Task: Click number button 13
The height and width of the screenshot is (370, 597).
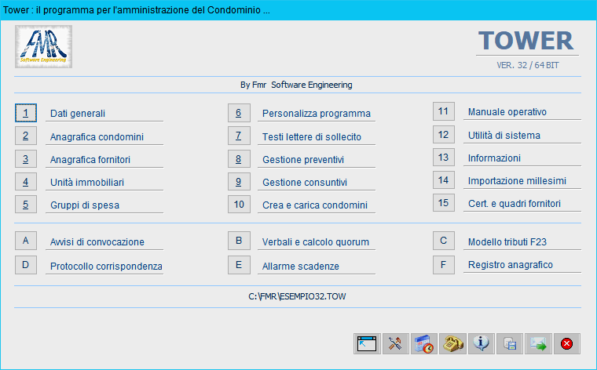Action: point(444,158)
